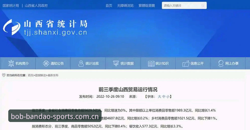
Task: Open the 统计法规 menu item
Action: pyautogui.click(x=88, y=63)
